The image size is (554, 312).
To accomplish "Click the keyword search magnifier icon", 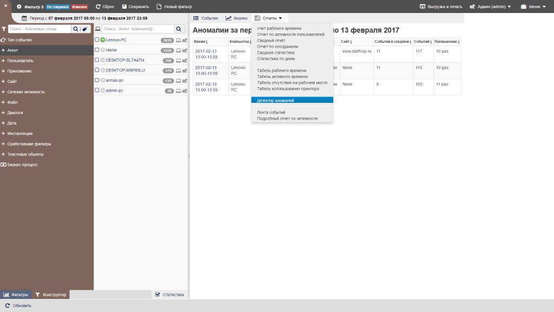I will (76, 29).
